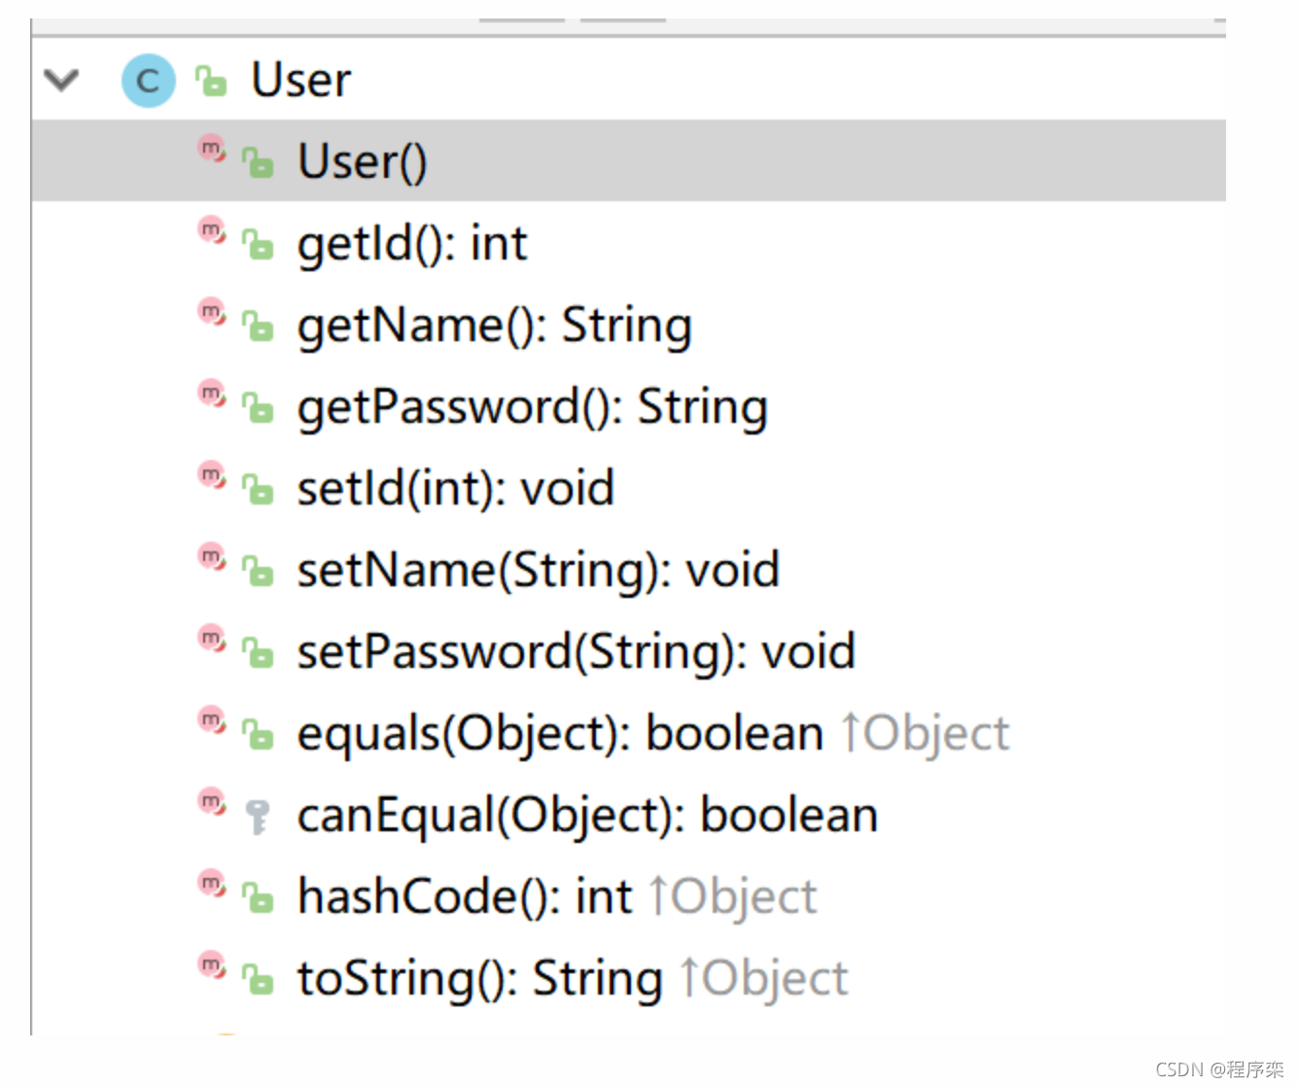Click public access icon beside setId(int)

(258, 489)
